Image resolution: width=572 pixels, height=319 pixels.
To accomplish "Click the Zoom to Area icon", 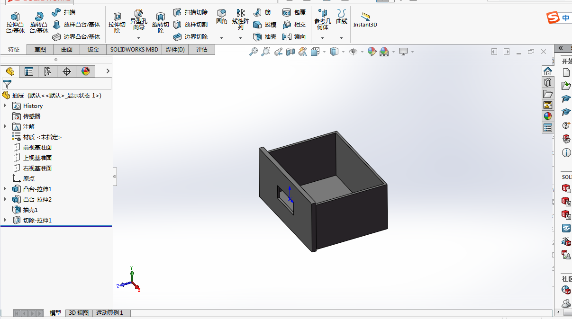I will [266, 52].
